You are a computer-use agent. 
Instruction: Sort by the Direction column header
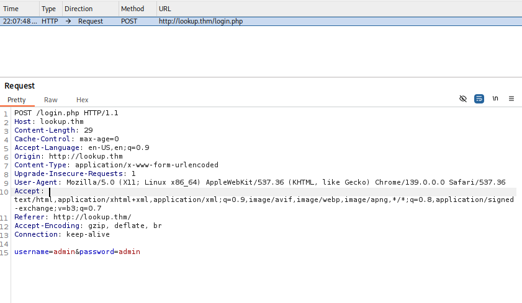point(91,9)
